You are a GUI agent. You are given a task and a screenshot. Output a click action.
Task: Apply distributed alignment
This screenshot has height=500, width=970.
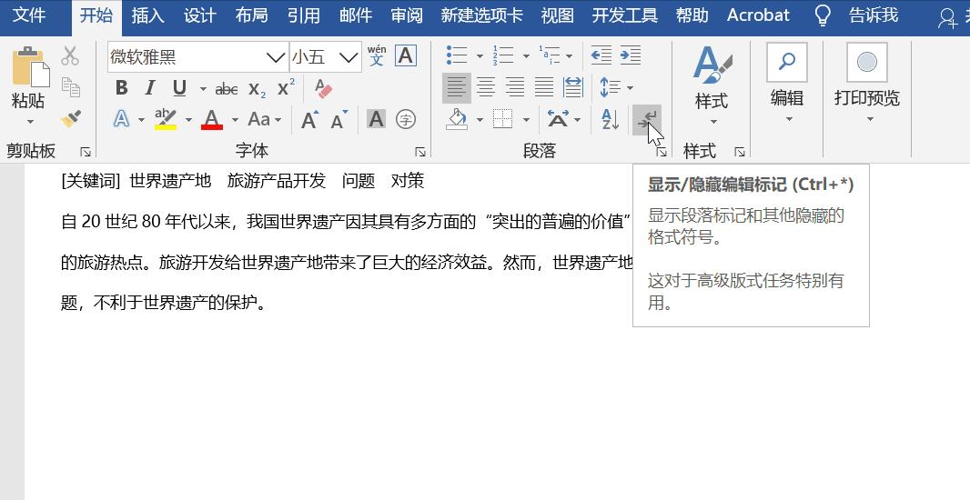[573, 88]
